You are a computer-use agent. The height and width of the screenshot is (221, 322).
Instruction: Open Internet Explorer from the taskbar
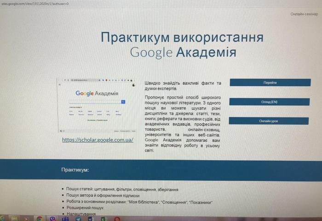[x=3, y=219]
